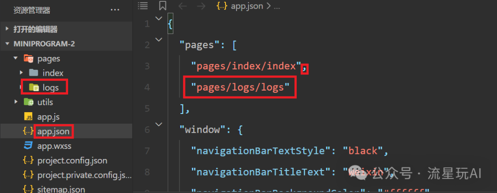The height and width of the screenshot is (193, 497).
Task: Select the utils folder
Action: pos(45,102)
